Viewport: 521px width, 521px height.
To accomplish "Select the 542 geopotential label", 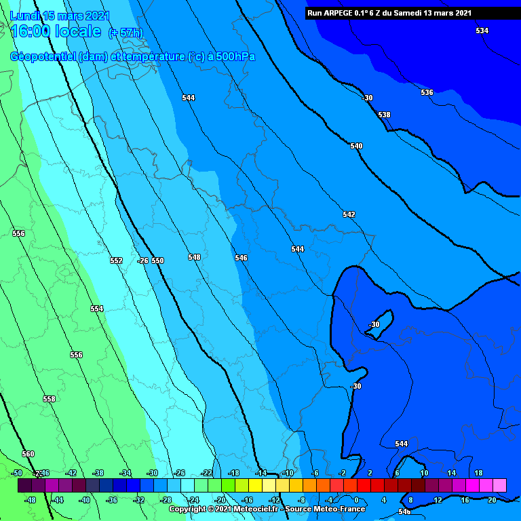I will (x=349, y=214).
